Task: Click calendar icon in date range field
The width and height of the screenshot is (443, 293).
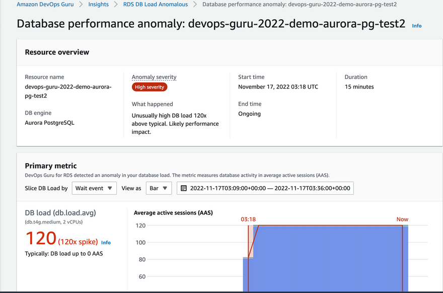Action: [x=184, y=188]
